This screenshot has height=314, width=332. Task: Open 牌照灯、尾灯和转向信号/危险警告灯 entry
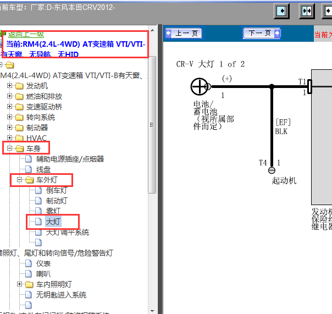click(57, 253)
